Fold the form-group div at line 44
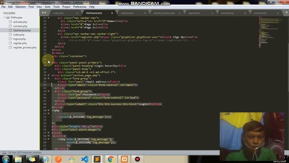This screenshot has width=289, height=163. click(x=48, y=91)
